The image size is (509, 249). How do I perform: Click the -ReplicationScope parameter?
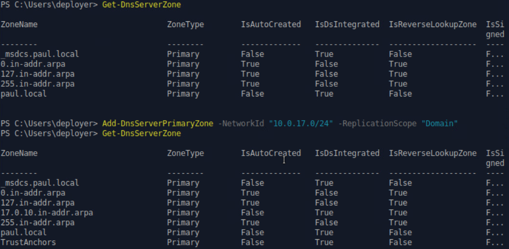pyautogui.click(x=377, y=124)
